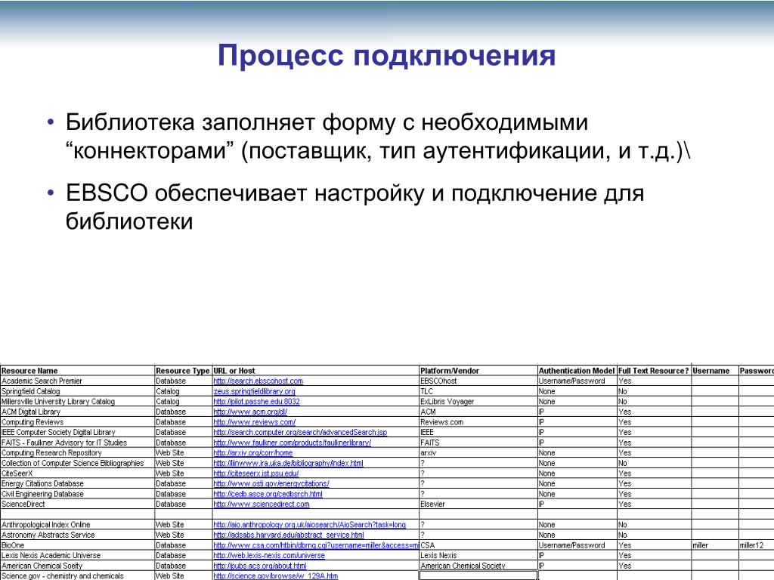774x580 pixels.
Task: Select the 'Username' column header
Action: tap(715, 370)
